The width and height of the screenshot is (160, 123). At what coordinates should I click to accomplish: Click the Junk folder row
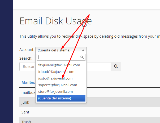click(x=25, y=102)
